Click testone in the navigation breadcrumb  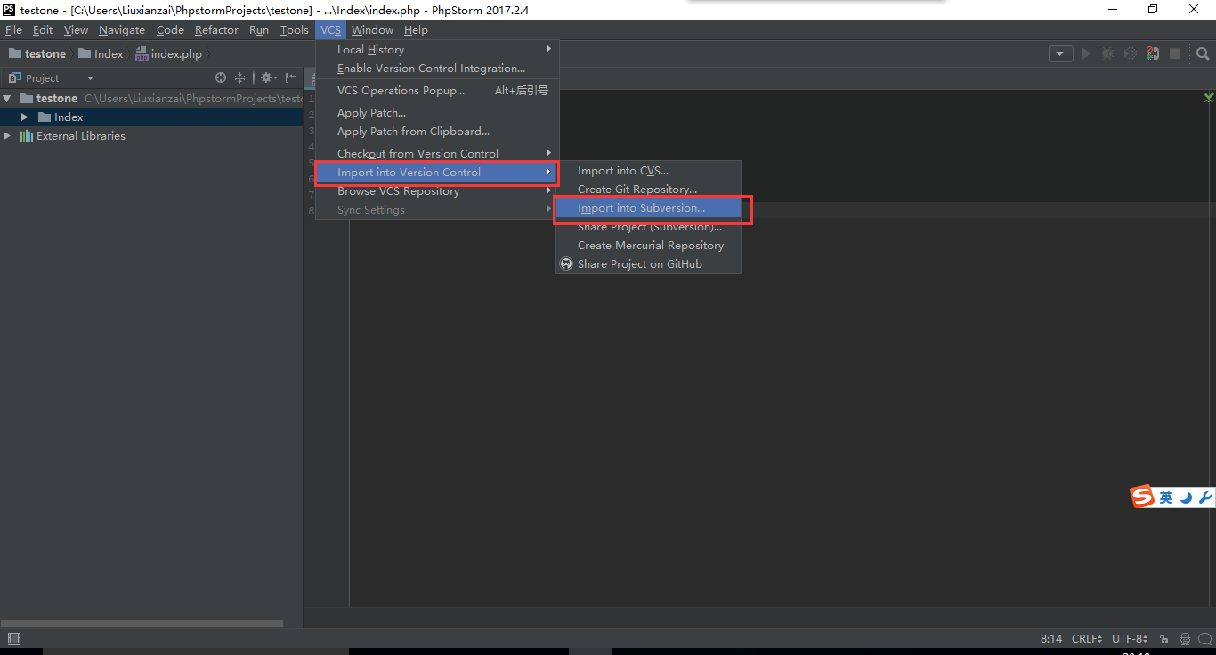36,53
